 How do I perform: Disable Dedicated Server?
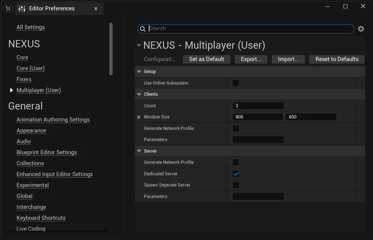point(236,174)
